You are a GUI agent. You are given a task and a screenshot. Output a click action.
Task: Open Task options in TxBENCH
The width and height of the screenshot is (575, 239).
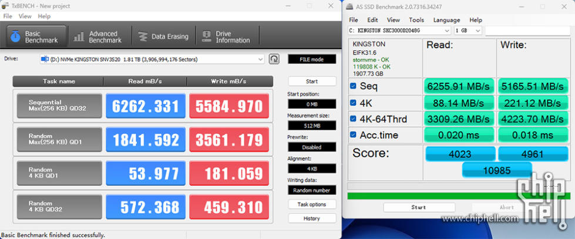click(x=312, y=204)
